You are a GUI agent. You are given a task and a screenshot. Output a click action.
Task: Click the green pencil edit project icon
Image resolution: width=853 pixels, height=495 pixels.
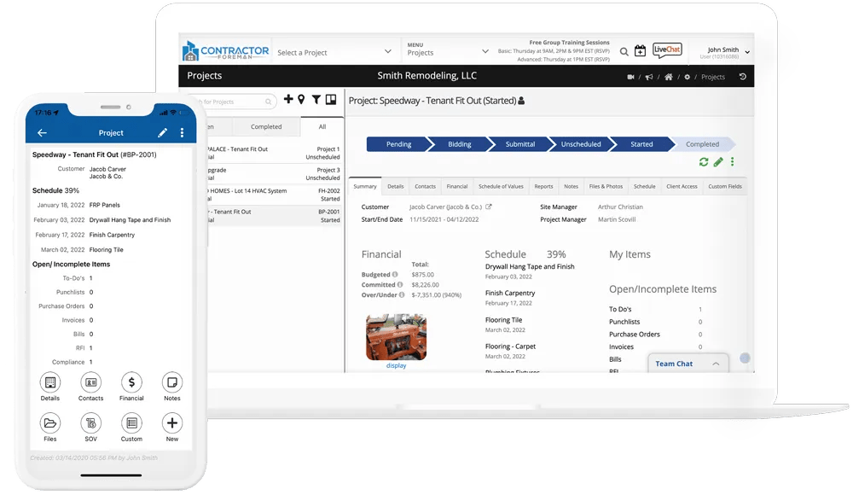(718, 162)
